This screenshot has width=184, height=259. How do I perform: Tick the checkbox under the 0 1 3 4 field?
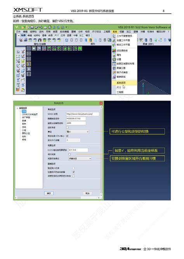[x=69, y=154]
